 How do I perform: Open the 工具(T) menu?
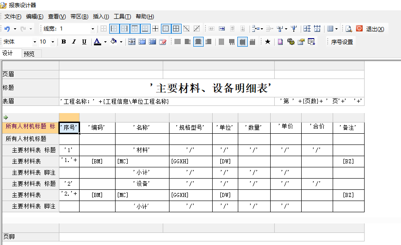click(x=122, y=17)
